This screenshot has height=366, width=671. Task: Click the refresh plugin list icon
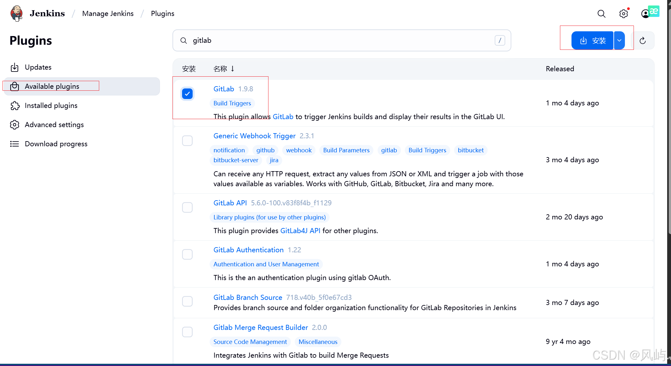pyautogui.click(x=643, y=41)
